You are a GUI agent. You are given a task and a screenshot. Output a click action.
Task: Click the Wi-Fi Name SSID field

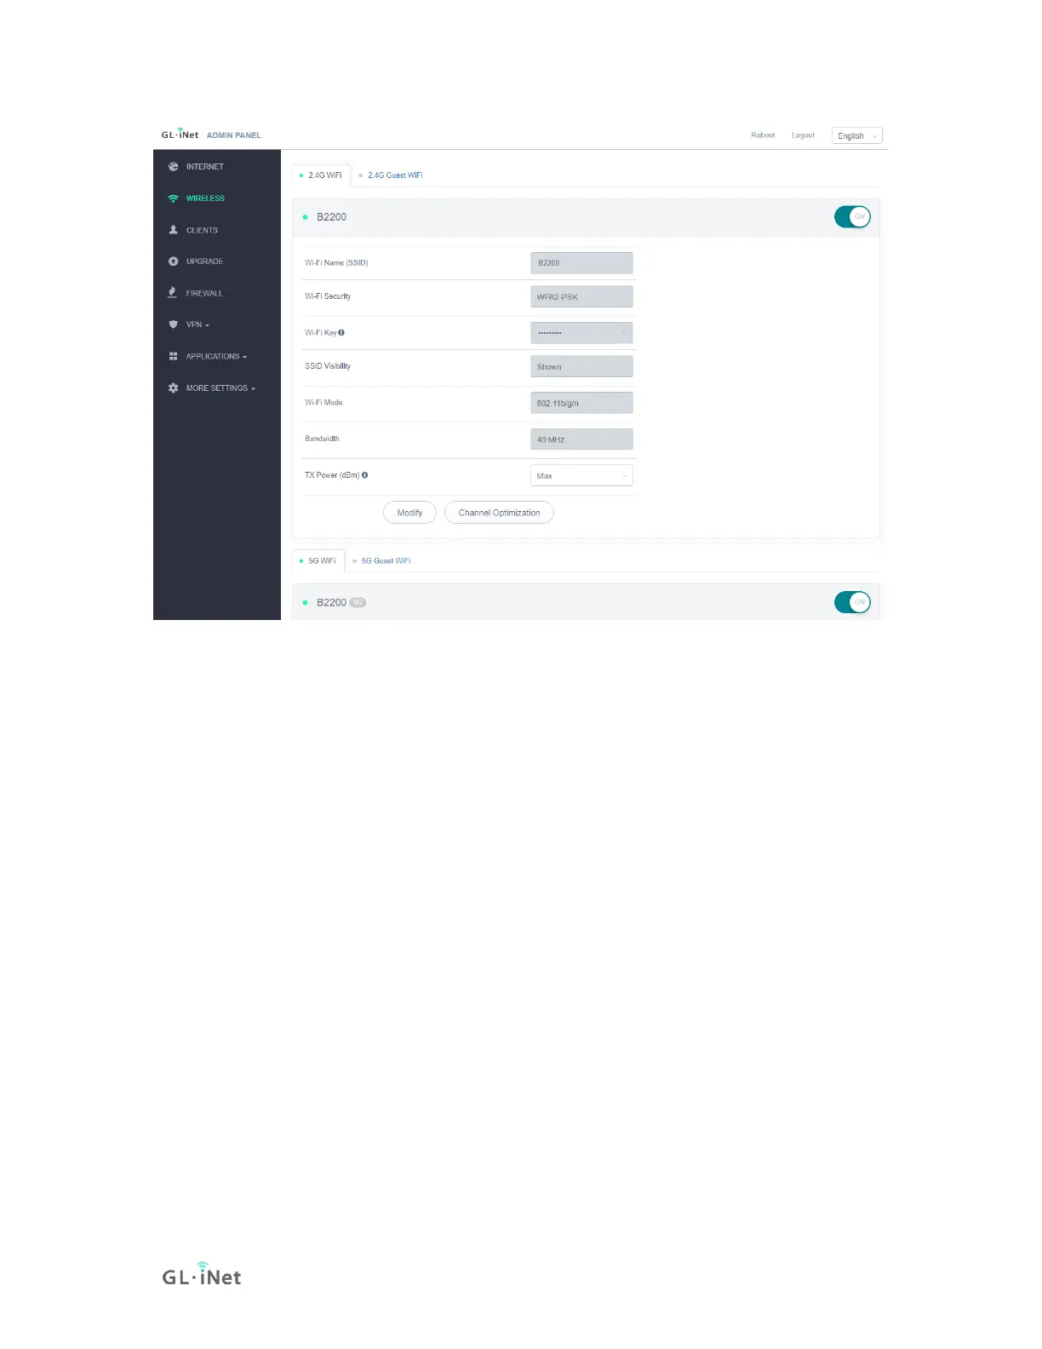(581, 263)
